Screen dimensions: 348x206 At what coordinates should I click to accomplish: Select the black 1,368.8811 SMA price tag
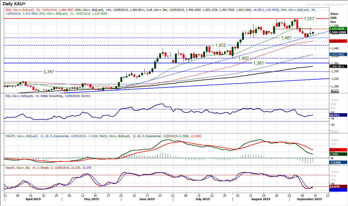[x=338, y=66]
